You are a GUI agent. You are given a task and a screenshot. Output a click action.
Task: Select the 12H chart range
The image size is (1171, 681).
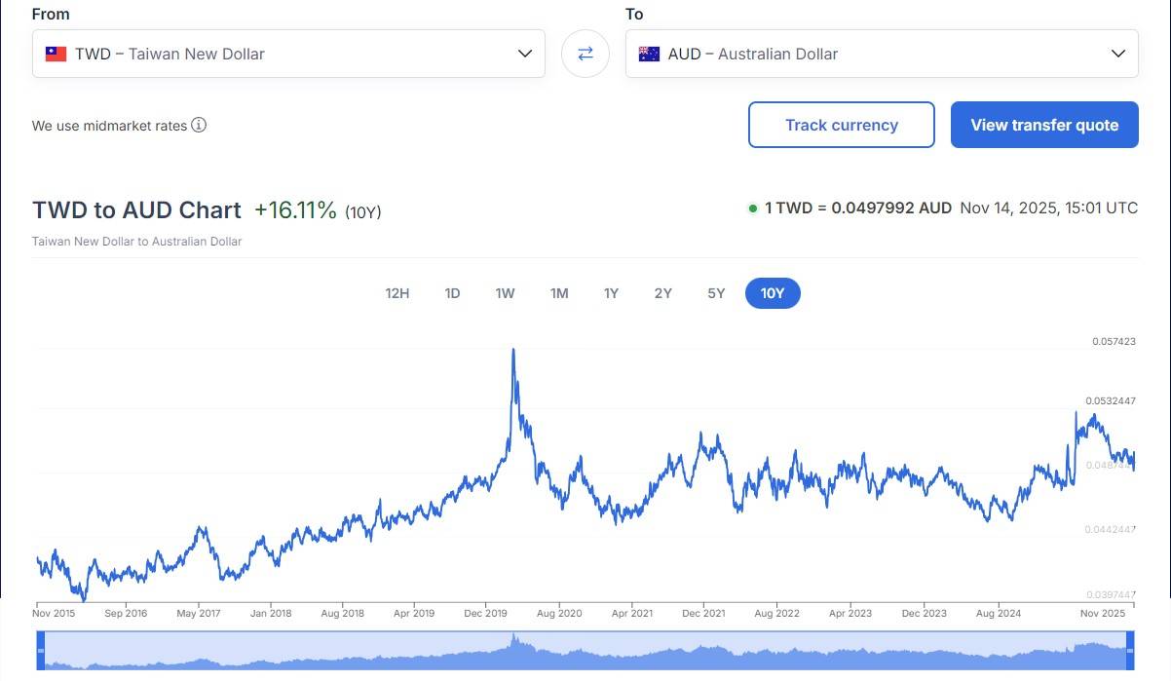click(x=397, y=293)
